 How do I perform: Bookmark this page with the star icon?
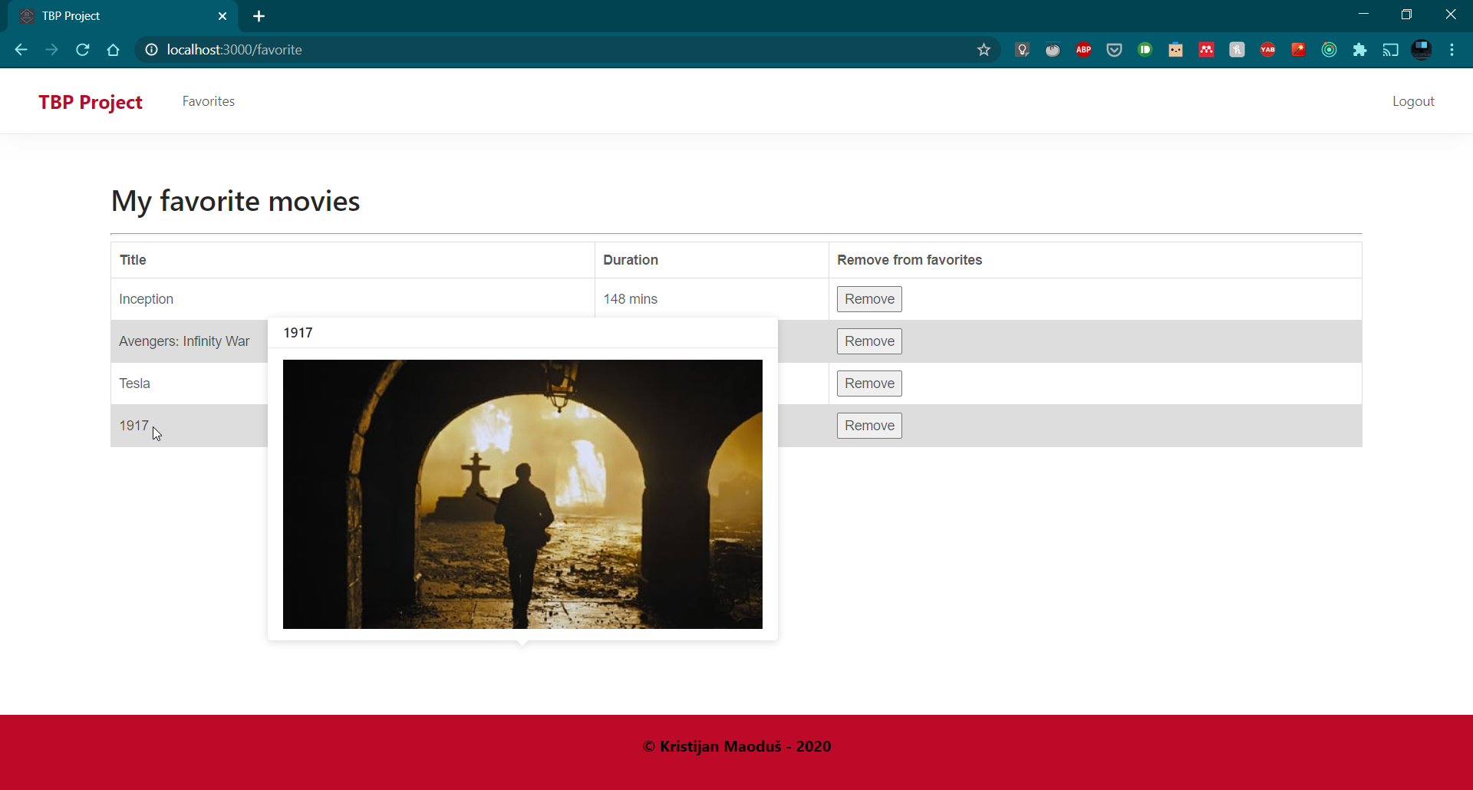(984, 50)
